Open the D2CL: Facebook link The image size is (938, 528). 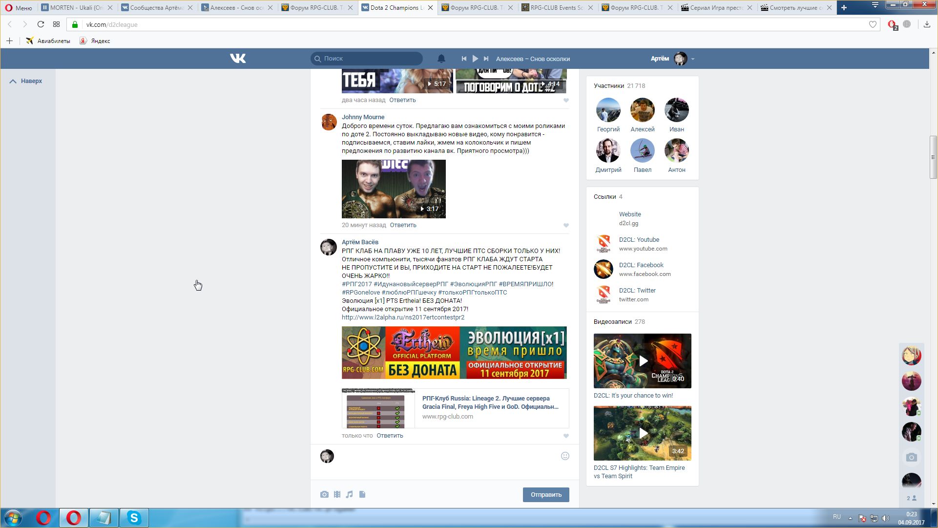(x=641, y=265)
